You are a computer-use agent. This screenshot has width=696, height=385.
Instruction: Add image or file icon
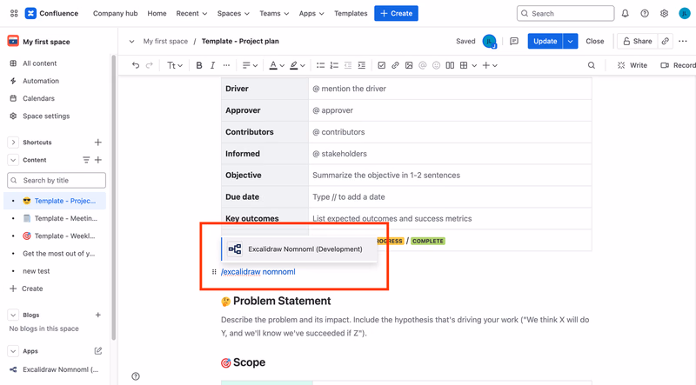tap(409, 65)
